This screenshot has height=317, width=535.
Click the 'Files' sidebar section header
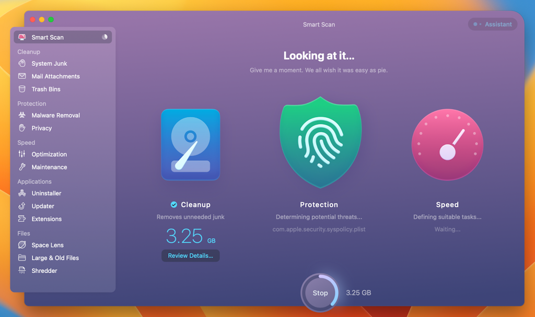pyautogui.click(x=24, y=233)
